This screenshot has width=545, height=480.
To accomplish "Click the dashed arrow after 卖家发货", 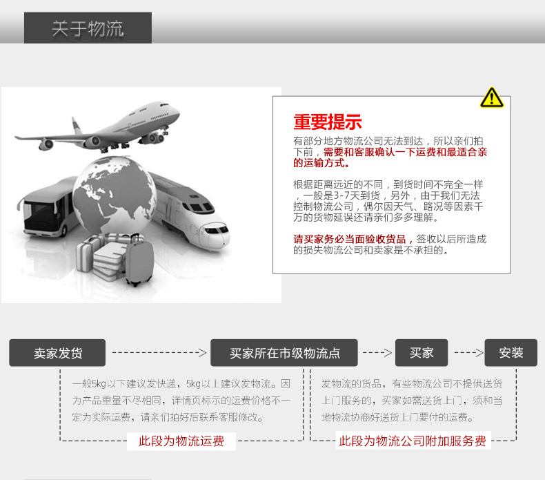I will coord(159,353).
